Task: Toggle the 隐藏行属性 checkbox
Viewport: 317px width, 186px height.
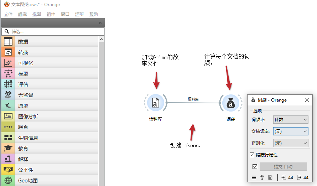Action: click(252, 155)
